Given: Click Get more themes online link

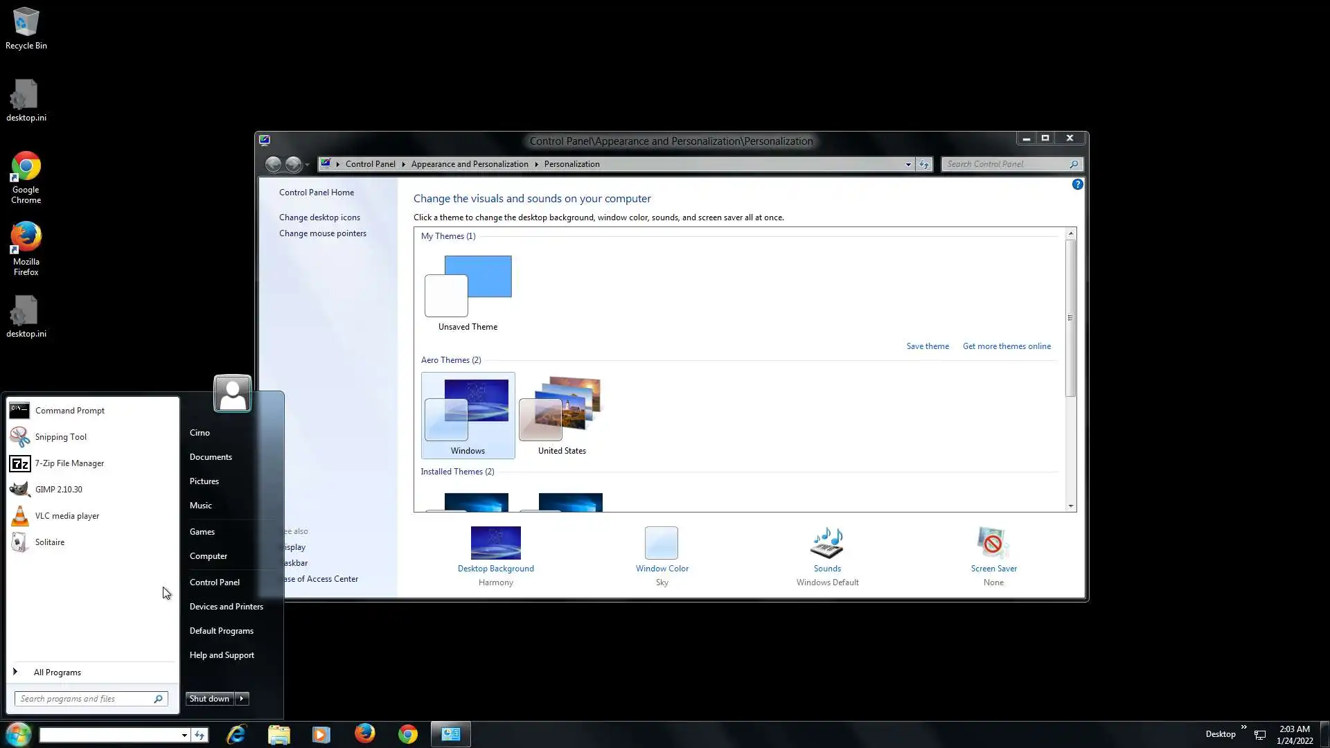Looking at the screenshot, I should 1006,346.
